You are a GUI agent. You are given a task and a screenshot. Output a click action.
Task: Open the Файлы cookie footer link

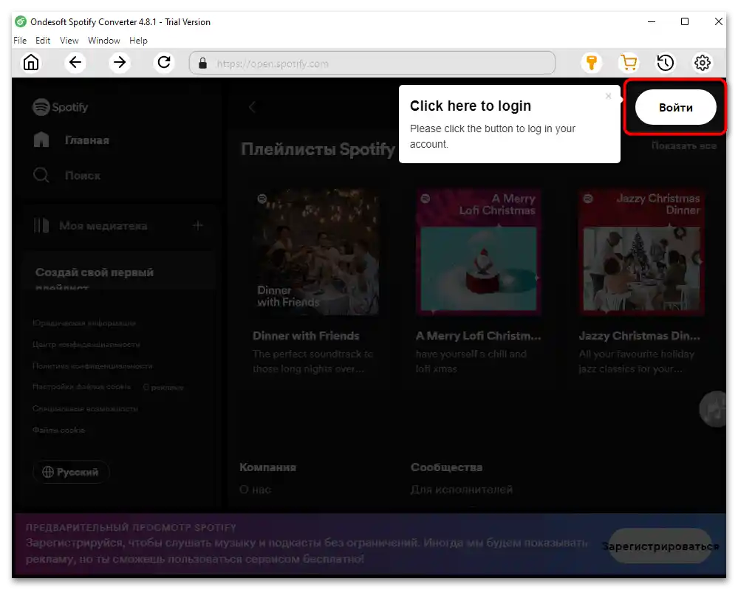pyautogui.click(x=59, y=430)
